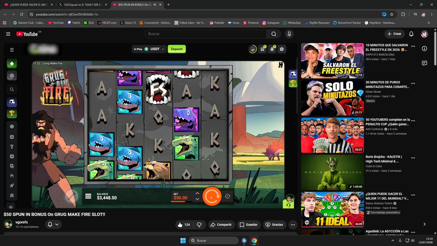
Task: Bookmark this page with star icon
Action: click(391, 14)
